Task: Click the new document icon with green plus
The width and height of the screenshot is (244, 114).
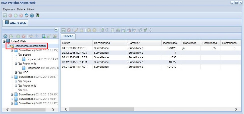Action: [x=44, y=36]
